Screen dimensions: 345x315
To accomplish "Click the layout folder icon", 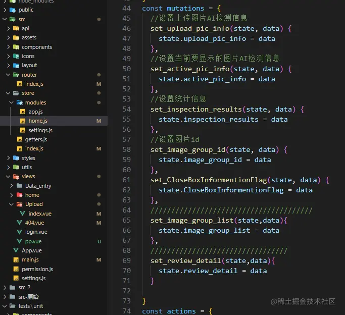I will tap(16, 66).
